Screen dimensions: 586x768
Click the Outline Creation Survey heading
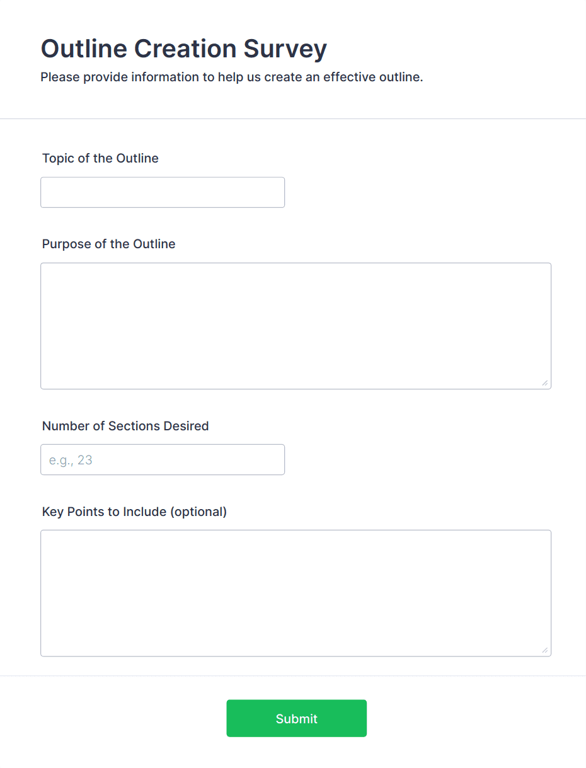point(183,49)
